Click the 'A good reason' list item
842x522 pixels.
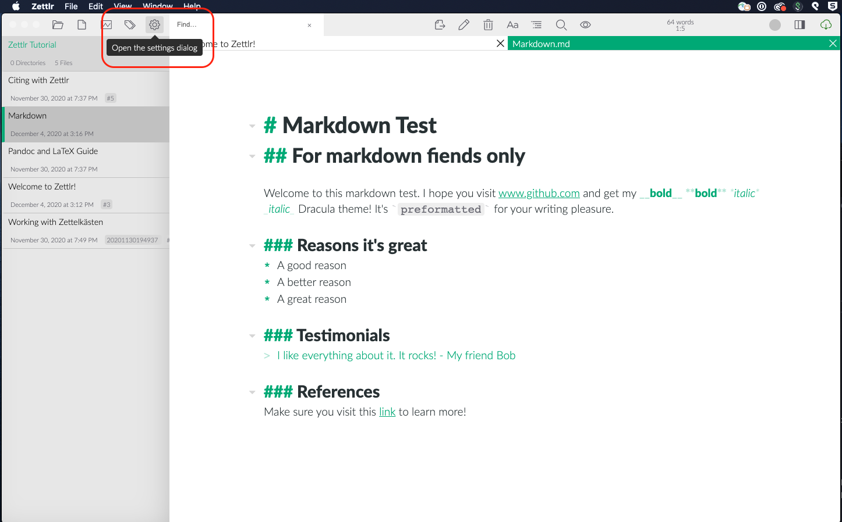pos(312,265)
